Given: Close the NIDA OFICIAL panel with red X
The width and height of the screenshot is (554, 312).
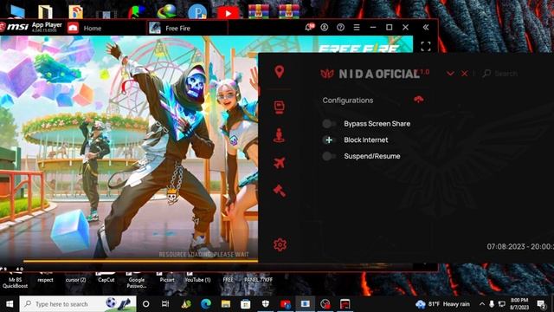Looking at the screenshot, I should (x=464, y=74).
